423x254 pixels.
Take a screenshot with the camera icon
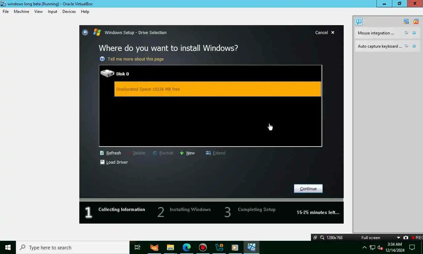[405, 237]
